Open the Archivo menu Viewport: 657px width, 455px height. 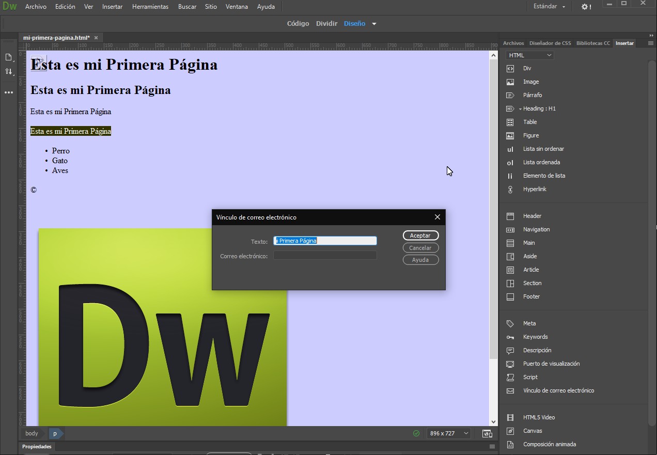pyautogui.click(x=36, y=7)
